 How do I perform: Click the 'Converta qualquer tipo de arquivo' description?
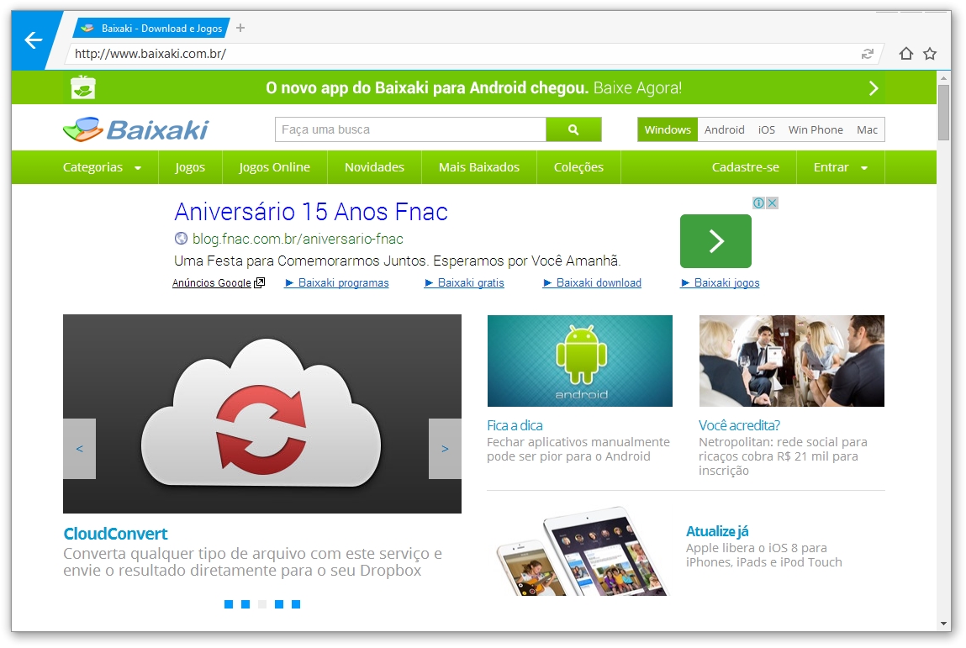click(252, 561)
